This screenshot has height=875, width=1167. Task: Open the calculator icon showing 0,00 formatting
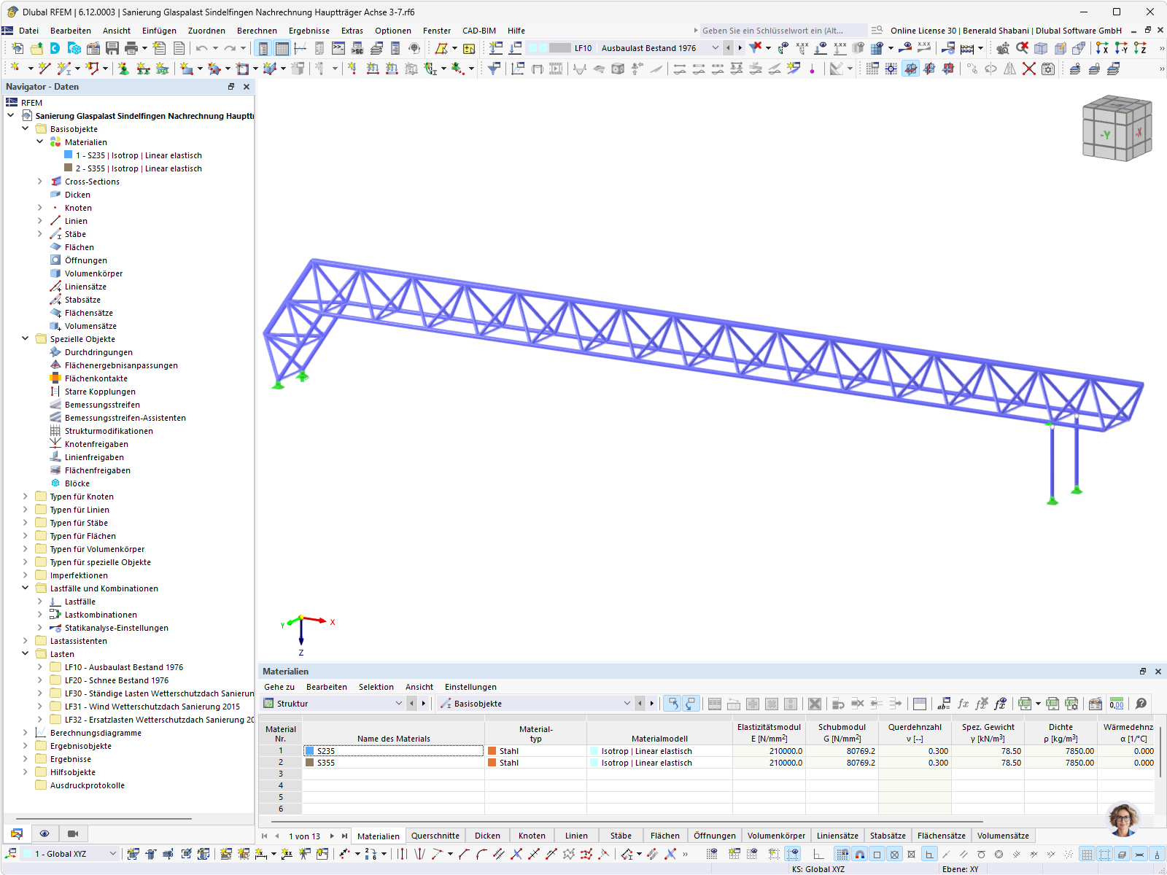[1116, 704]
